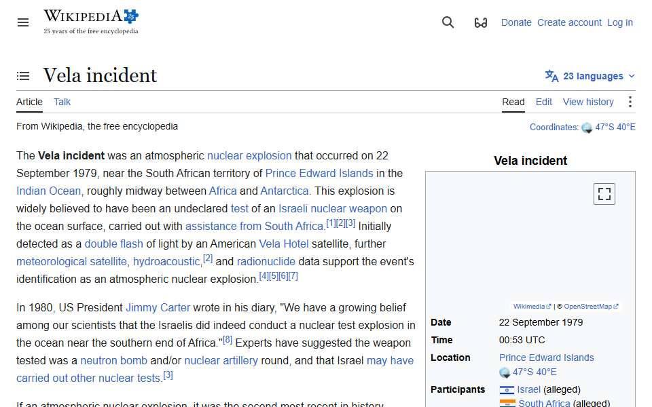Select the date text 22 September 1979

pos(541,322)
